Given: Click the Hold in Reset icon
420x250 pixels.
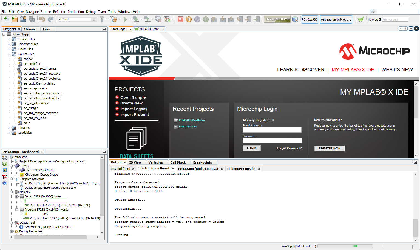Looking at the screenshot, I should point(158,19).
